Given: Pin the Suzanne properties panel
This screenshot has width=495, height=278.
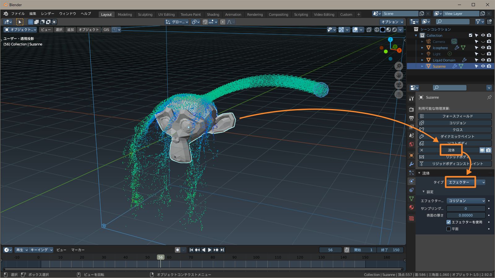Looking at the screenshot, I should tap(489, 97).
